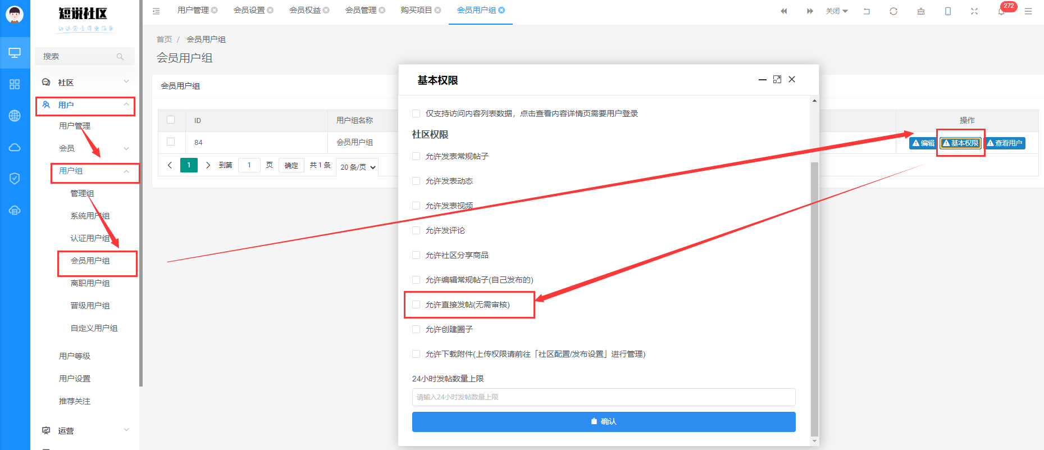
Task: Refresh the page with the circular arrows icon
Action: (893, 11)
